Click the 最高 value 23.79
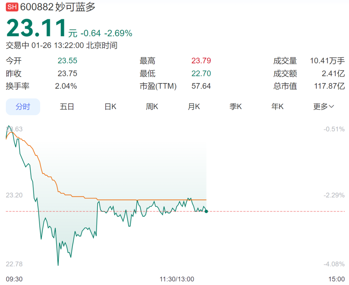 pos(201,61)
